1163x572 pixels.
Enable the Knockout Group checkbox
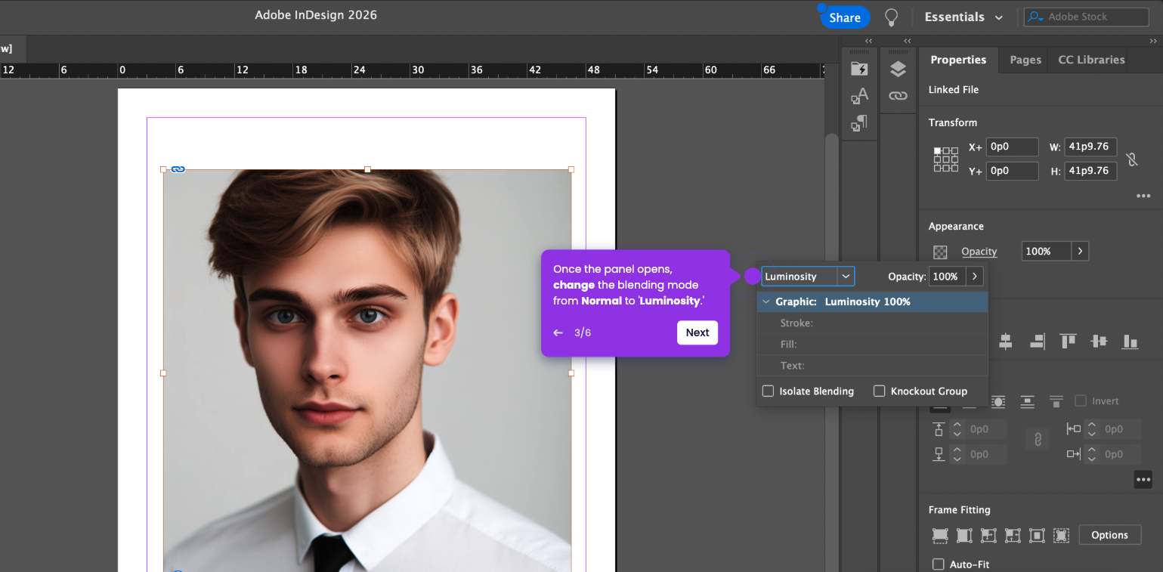[x=879, y=391]
